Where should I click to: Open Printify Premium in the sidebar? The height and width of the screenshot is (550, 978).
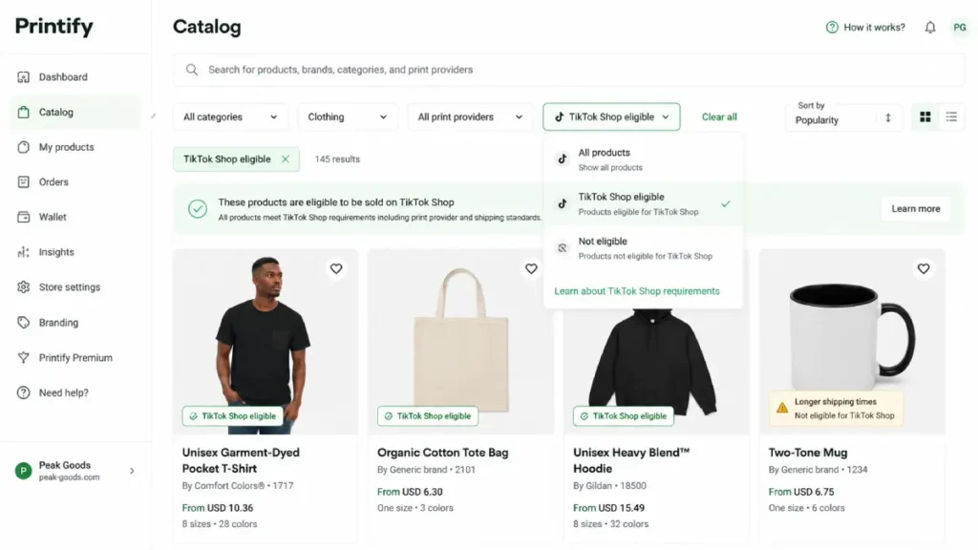(75, 357)
